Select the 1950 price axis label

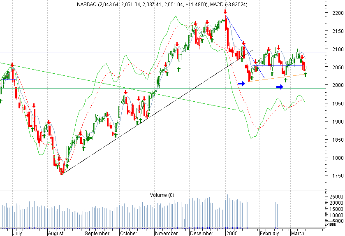[x=338, y=103]
